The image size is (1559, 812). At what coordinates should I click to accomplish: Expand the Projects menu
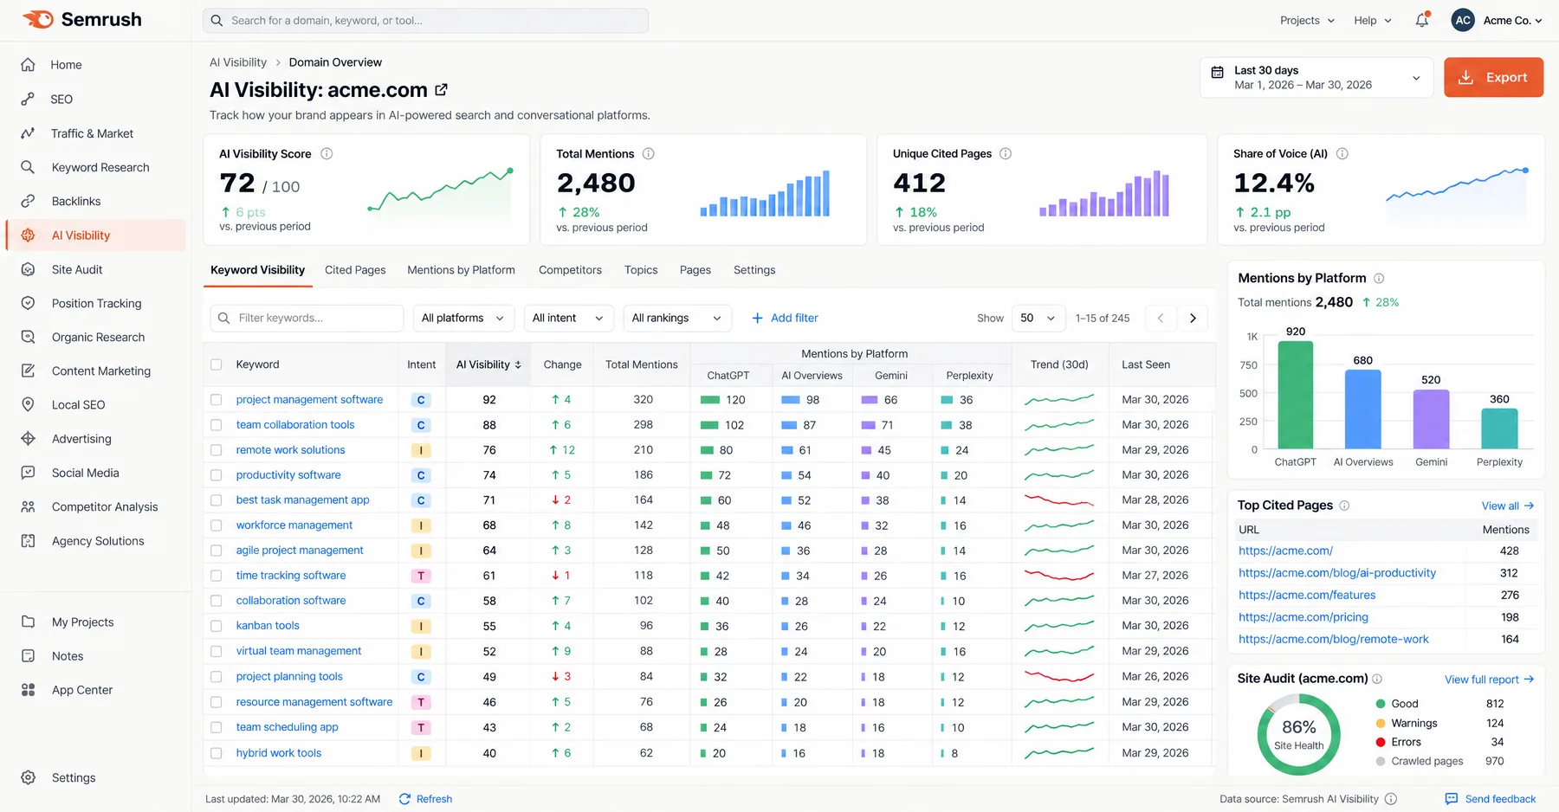[1307, 20]
